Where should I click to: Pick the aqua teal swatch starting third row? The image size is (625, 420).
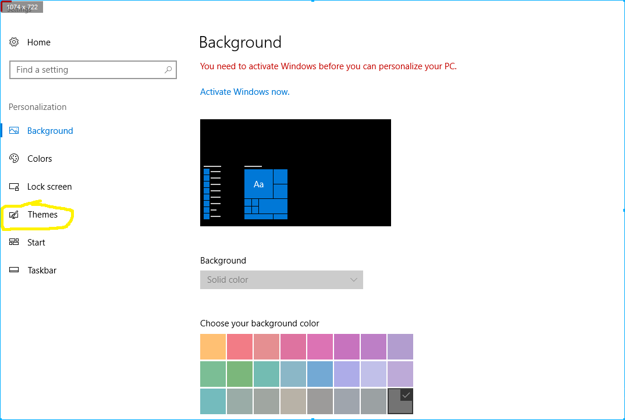click(213, 401)
